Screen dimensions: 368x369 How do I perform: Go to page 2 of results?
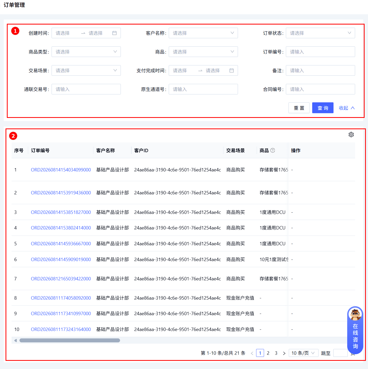(x=268, y=353)
